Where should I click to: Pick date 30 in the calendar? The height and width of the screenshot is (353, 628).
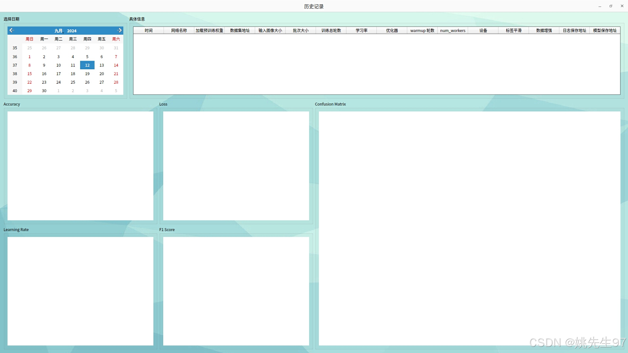[x=44, y=91]
